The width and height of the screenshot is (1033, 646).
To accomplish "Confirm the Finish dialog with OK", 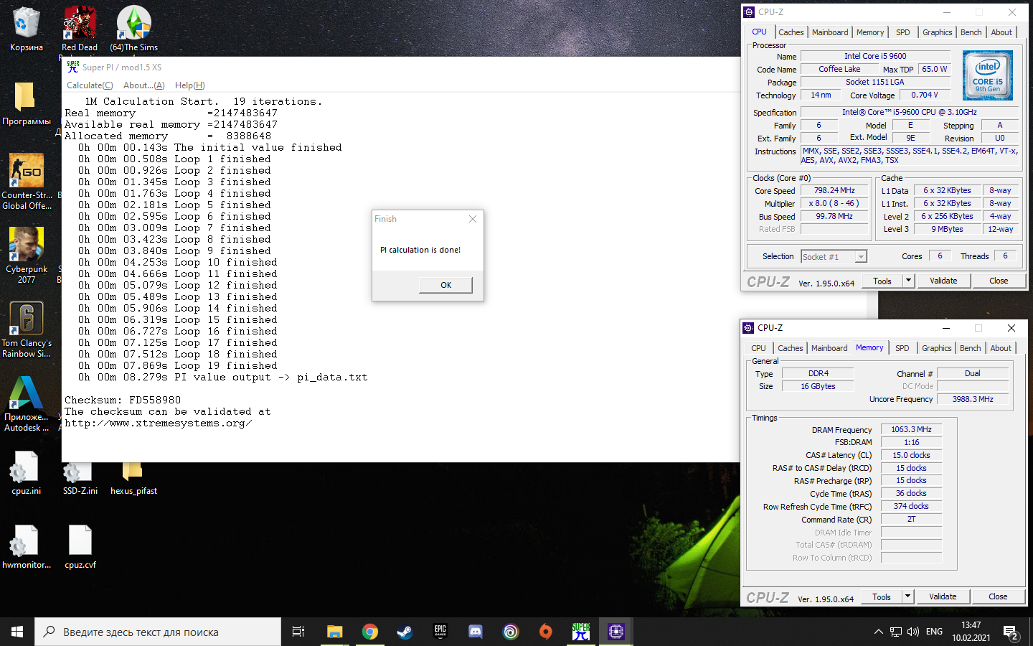I will coord(445,285).
